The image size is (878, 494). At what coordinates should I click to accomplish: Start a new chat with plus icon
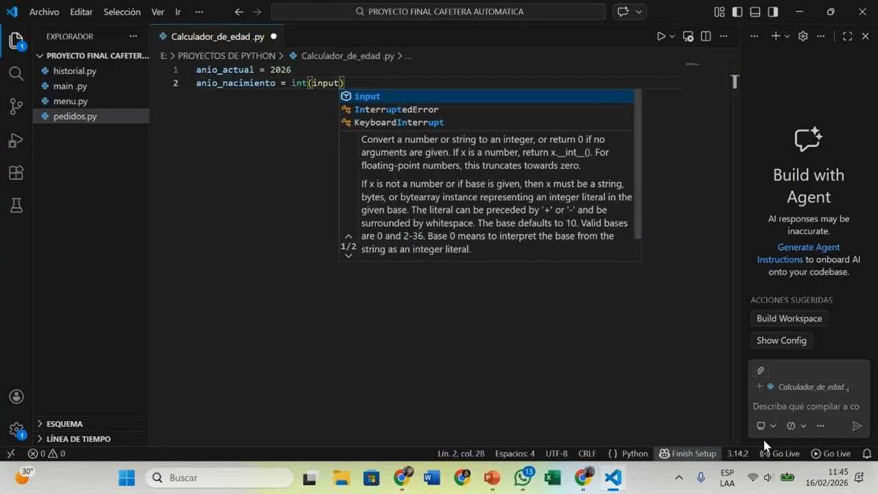pos(776,36)
